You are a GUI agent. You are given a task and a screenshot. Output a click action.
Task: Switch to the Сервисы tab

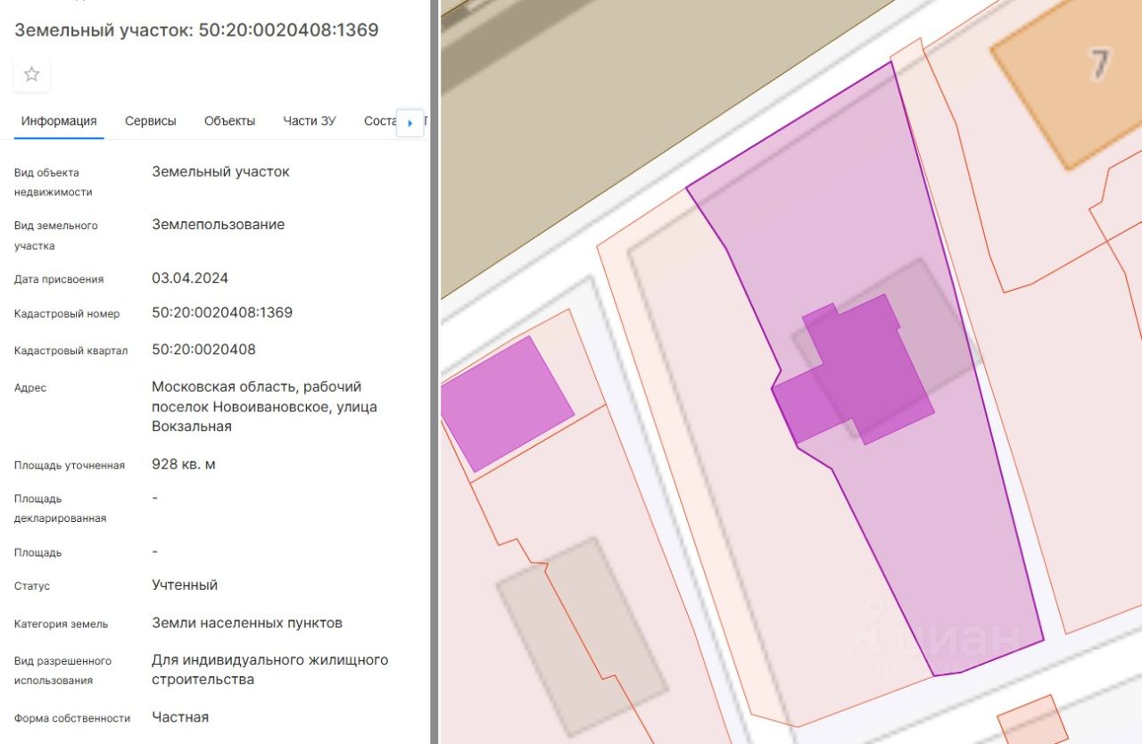151,121
